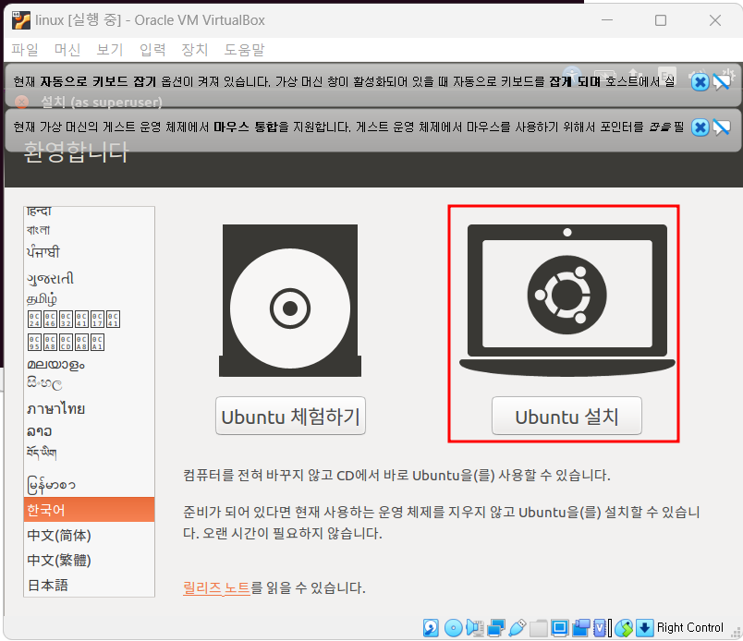Select සිංහල in the language list
743x641 pixels.
pos(89,382)
